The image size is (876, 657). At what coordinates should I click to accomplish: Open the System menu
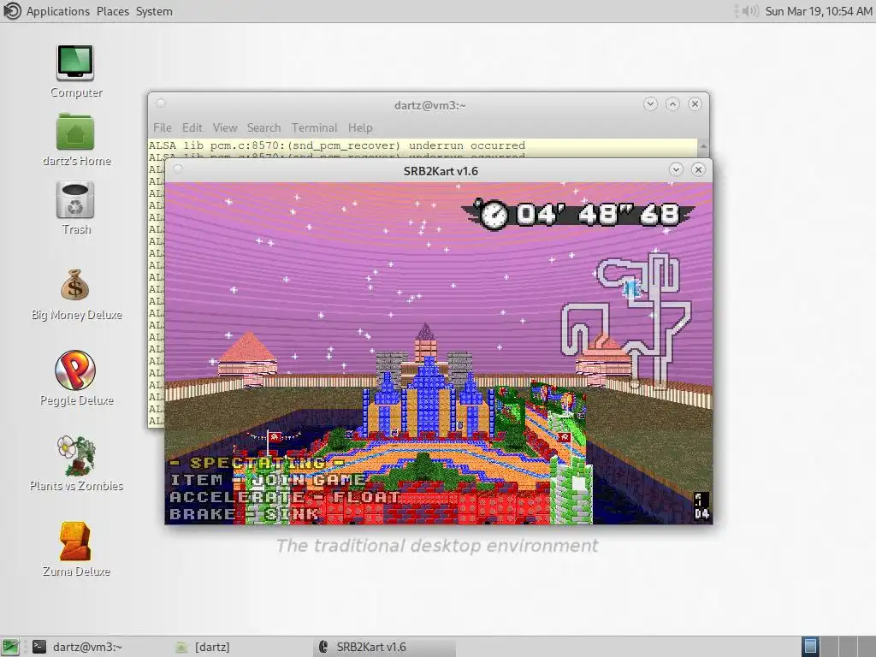pos(154,11)
